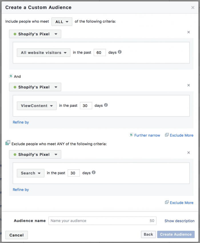Click the Cancel button
This screenshot has height=243, width=200.
point(17,235)
